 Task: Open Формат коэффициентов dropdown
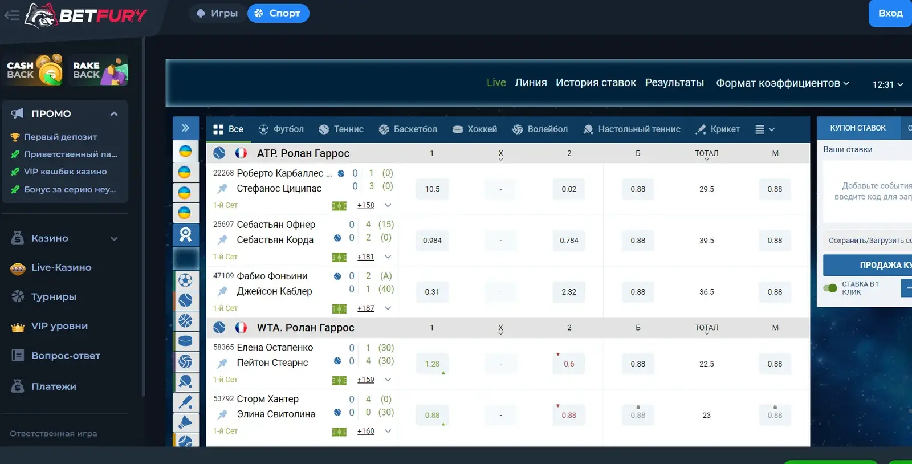783,83
